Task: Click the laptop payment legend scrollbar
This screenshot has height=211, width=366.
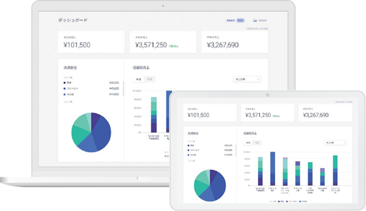Action: (123, 88)
